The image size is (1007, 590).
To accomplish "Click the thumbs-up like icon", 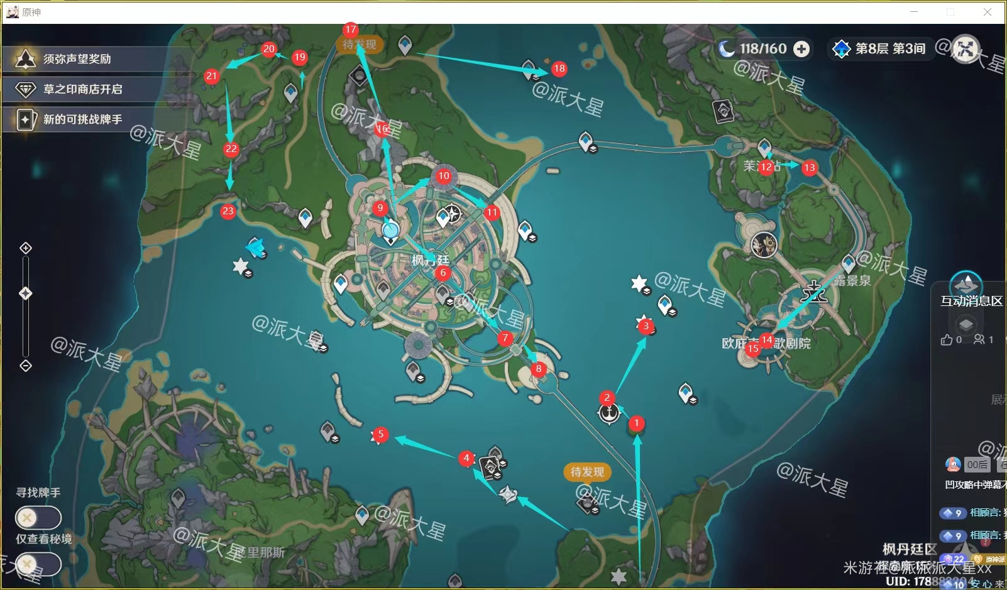I will tap(947, 340).
